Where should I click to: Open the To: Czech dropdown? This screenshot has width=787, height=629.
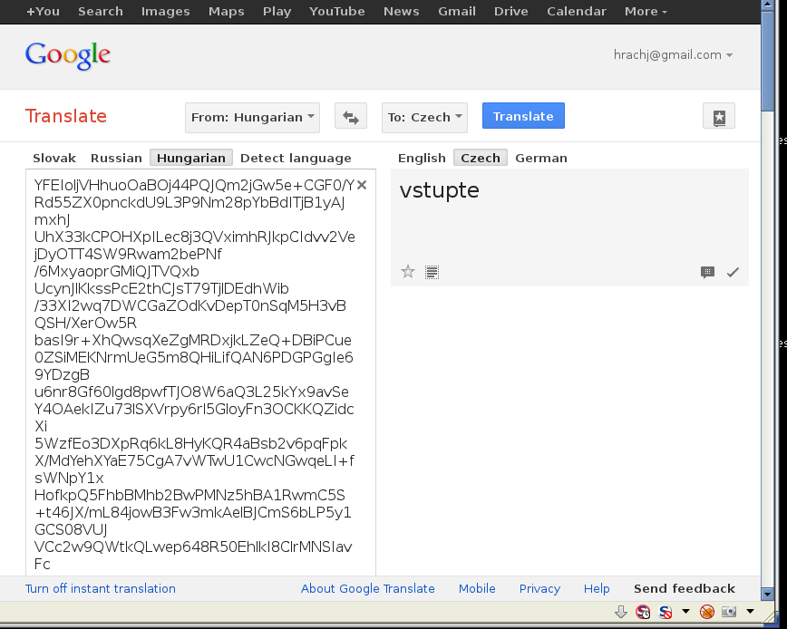[x=425, y=117]
